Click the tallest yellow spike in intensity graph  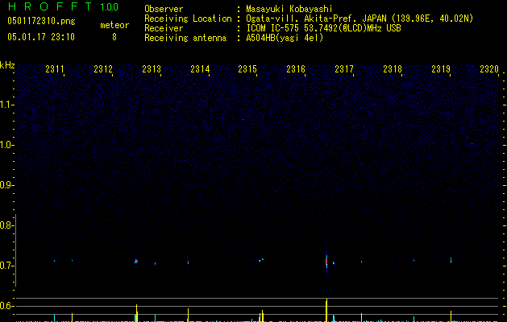[326, 310]
